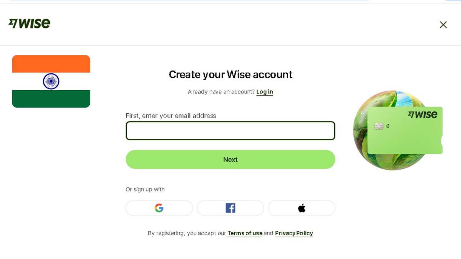Click the chip icon on the Wise card
This screenshot has width=461, height=259.
379,126
